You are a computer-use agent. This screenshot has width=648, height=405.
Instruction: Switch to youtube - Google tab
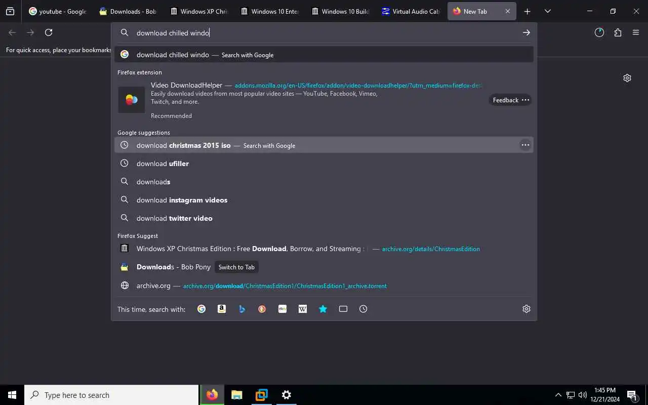(57, 11)
